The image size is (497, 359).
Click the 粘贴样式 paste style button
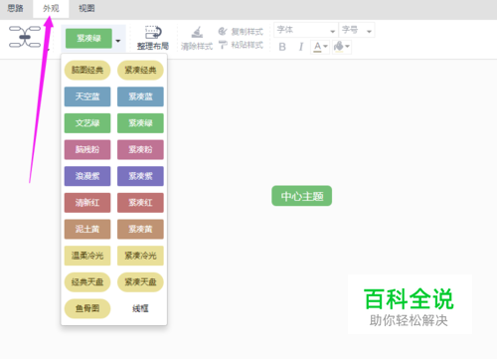[241, 45]
